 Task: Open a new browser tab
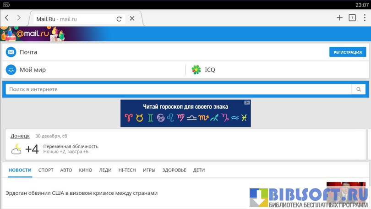[339, 18]
